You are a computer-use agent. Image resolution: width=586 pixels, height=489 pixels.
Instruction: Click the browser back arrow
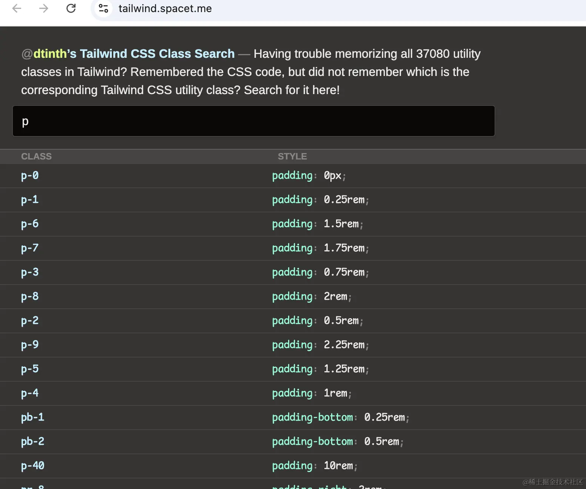point(17,8)
